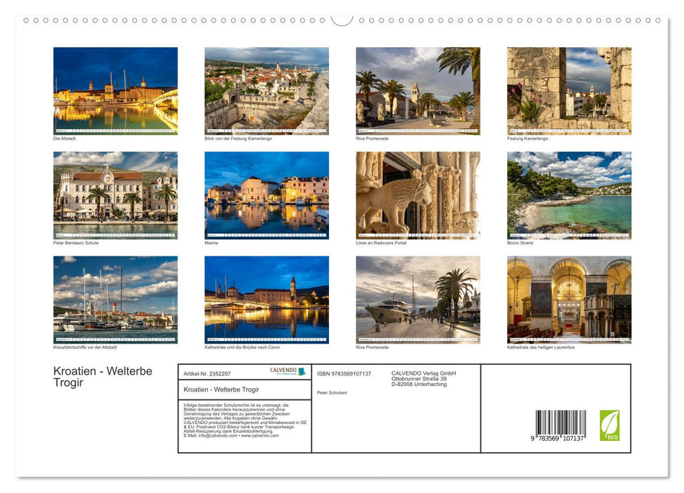Click 'ISBN 9783569107137' text
The image size is (684, 493).
point(344,374)
